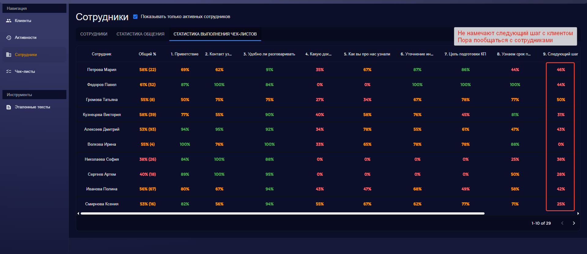This screenshot has width=587, height=254.
Task: Click the 1. Приветствие column header
Action: 184,54
